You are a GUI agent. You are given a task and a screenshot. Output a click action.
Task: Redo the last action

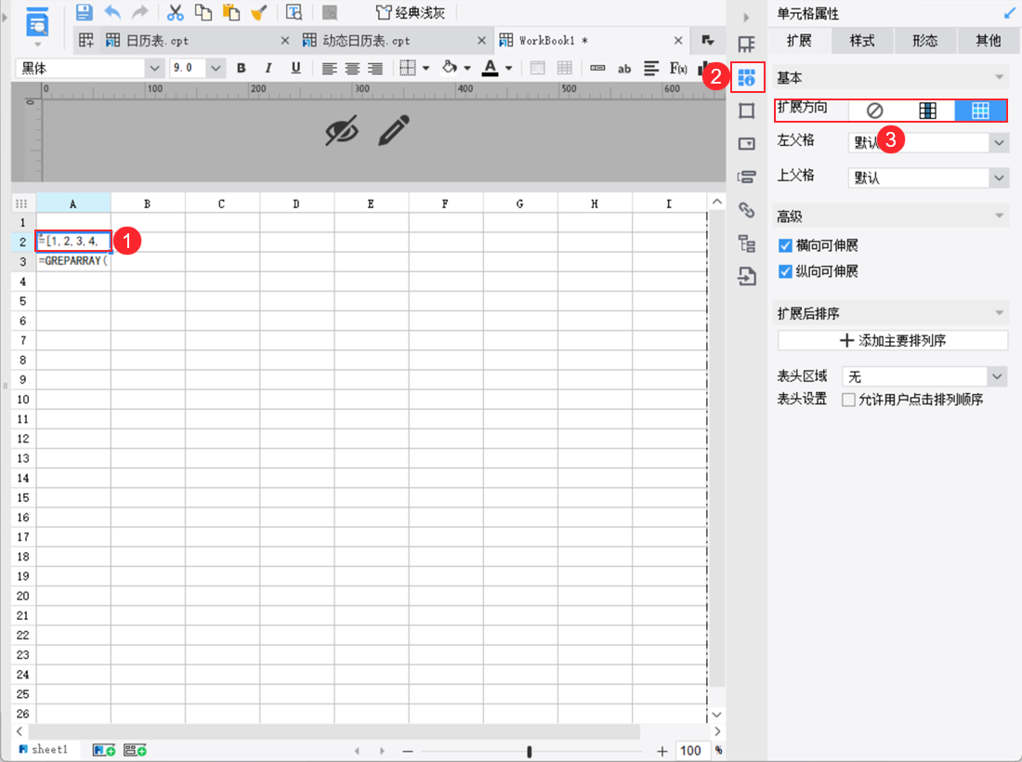[x=139, y=12]
